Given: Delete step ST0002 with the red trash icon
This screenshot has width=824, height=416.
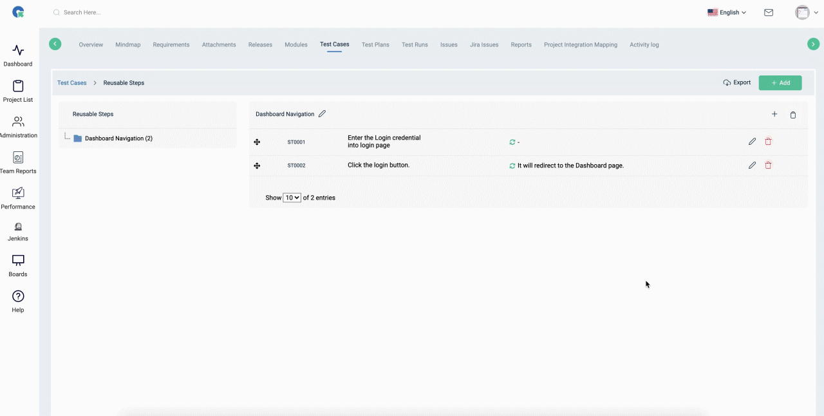Looking at the screenshot, I should 768,165.
